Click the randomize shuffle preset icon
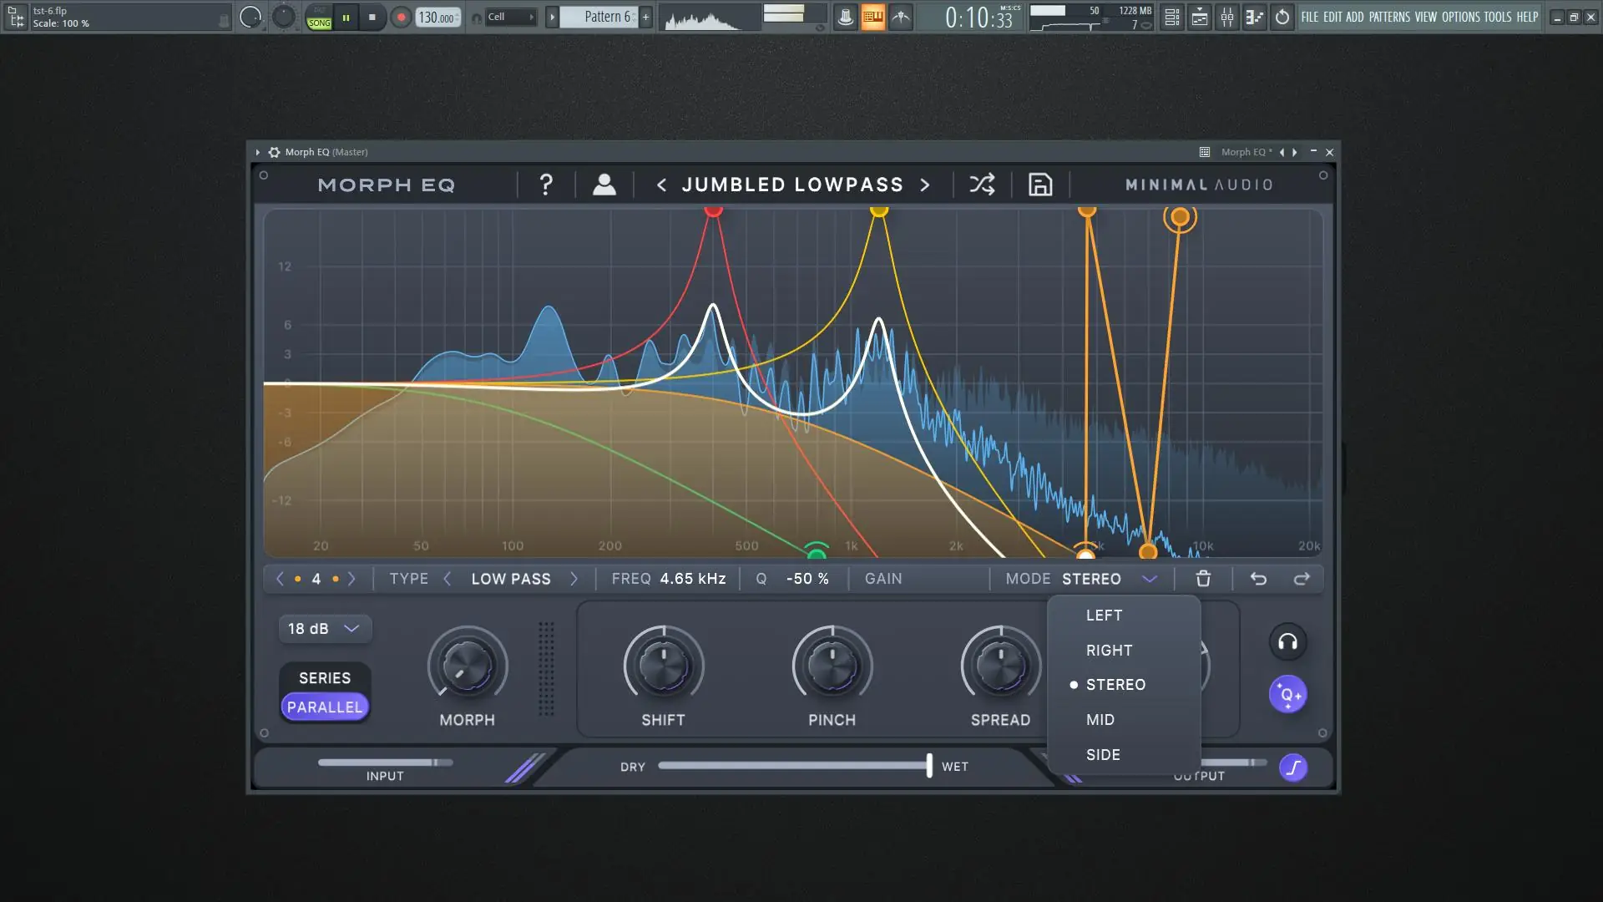Image resolution: width=1603 pixels, height=902 pixels. coord(982,185)
